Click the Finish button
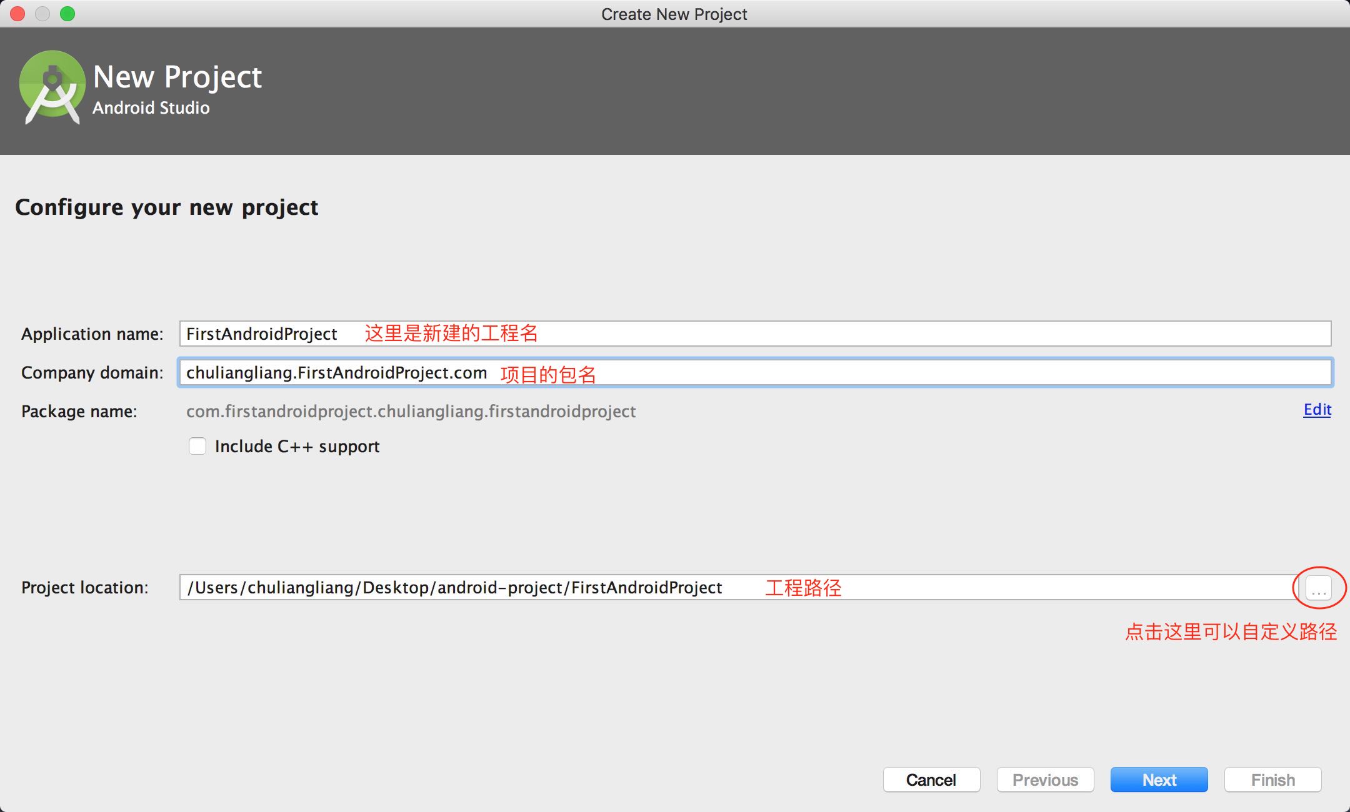The height and width of the screenshot is (812, 1350). [1272, 780]
